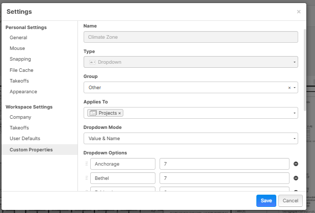
Task: Close the Settings dialog with X
Action: tap(299, 12)
